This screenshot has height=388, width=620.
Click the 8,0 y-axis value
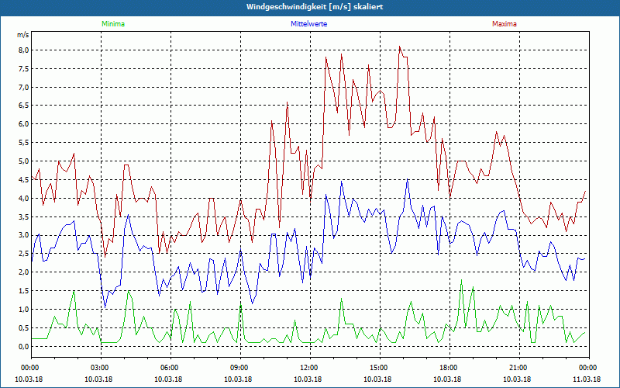click(x=24, y=50)
